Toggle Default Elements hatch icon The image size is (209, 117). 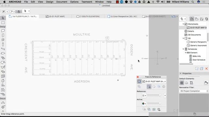(x=182, y=83)
